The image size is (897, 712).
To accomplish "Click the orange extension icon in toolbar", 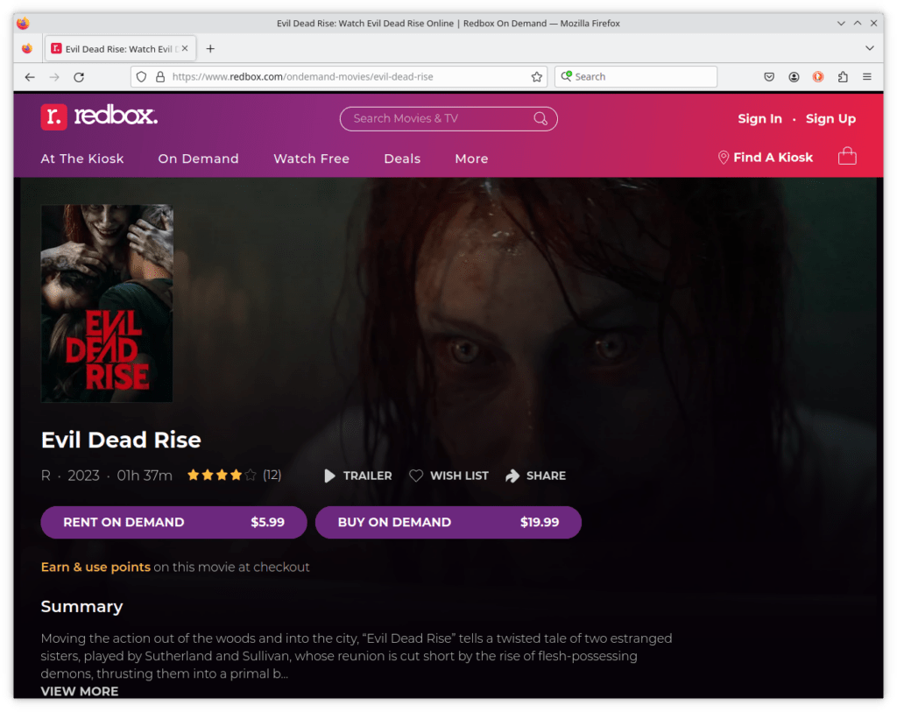I will point(818,77).
